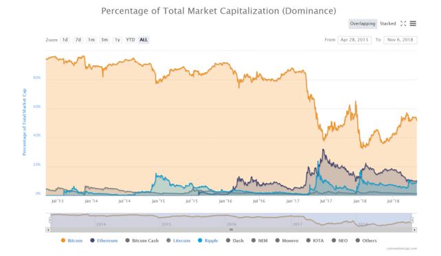
Task: Open fullscreen chart view icon
Action: click(403, 23)
